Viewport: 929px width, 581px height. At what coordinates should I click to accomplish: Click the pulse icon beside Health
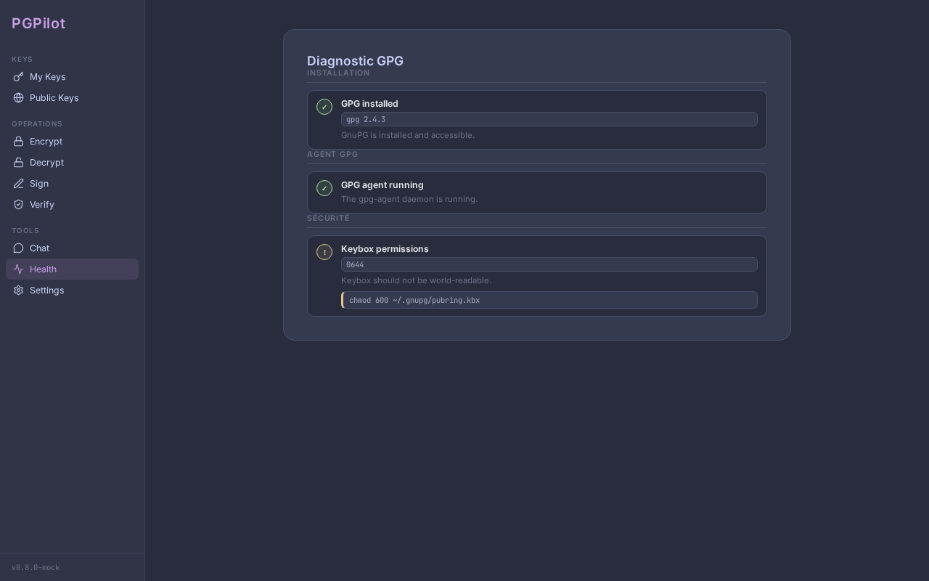point(18,269)
